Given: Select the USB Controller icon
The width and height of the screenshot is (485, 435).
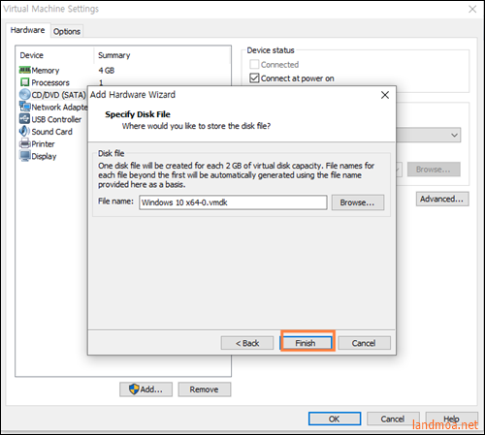Looking at the screenshot, I should click(25, 119).
